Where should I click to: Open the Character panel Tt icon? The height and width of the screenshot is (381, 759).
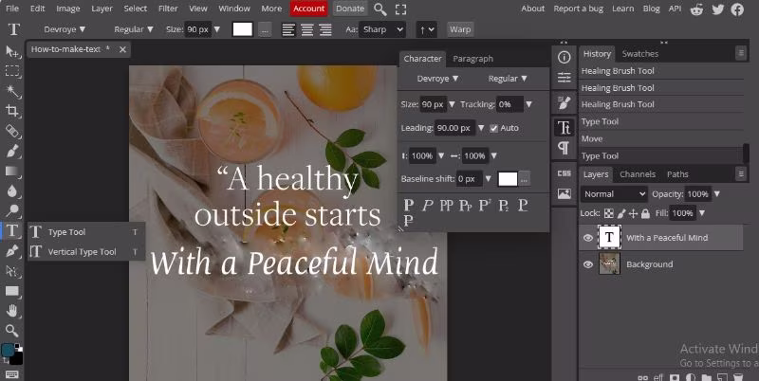[x=564, y=127]
